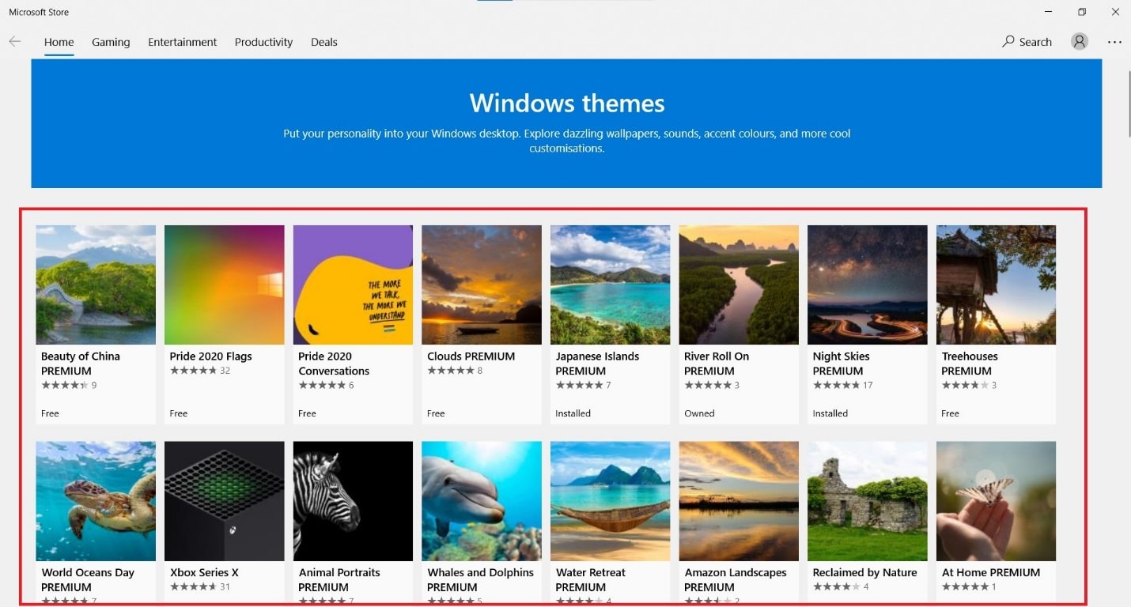1131x607 pixels.
Task: Click the Treehouses PREMIUM theme image
Action: point(996,285)
